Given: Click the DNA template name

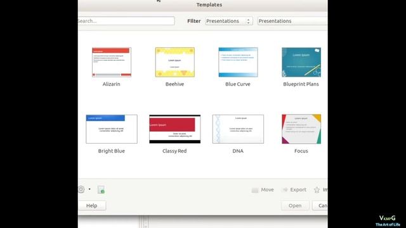Looking at the screenshot, I should click(238, 151).
